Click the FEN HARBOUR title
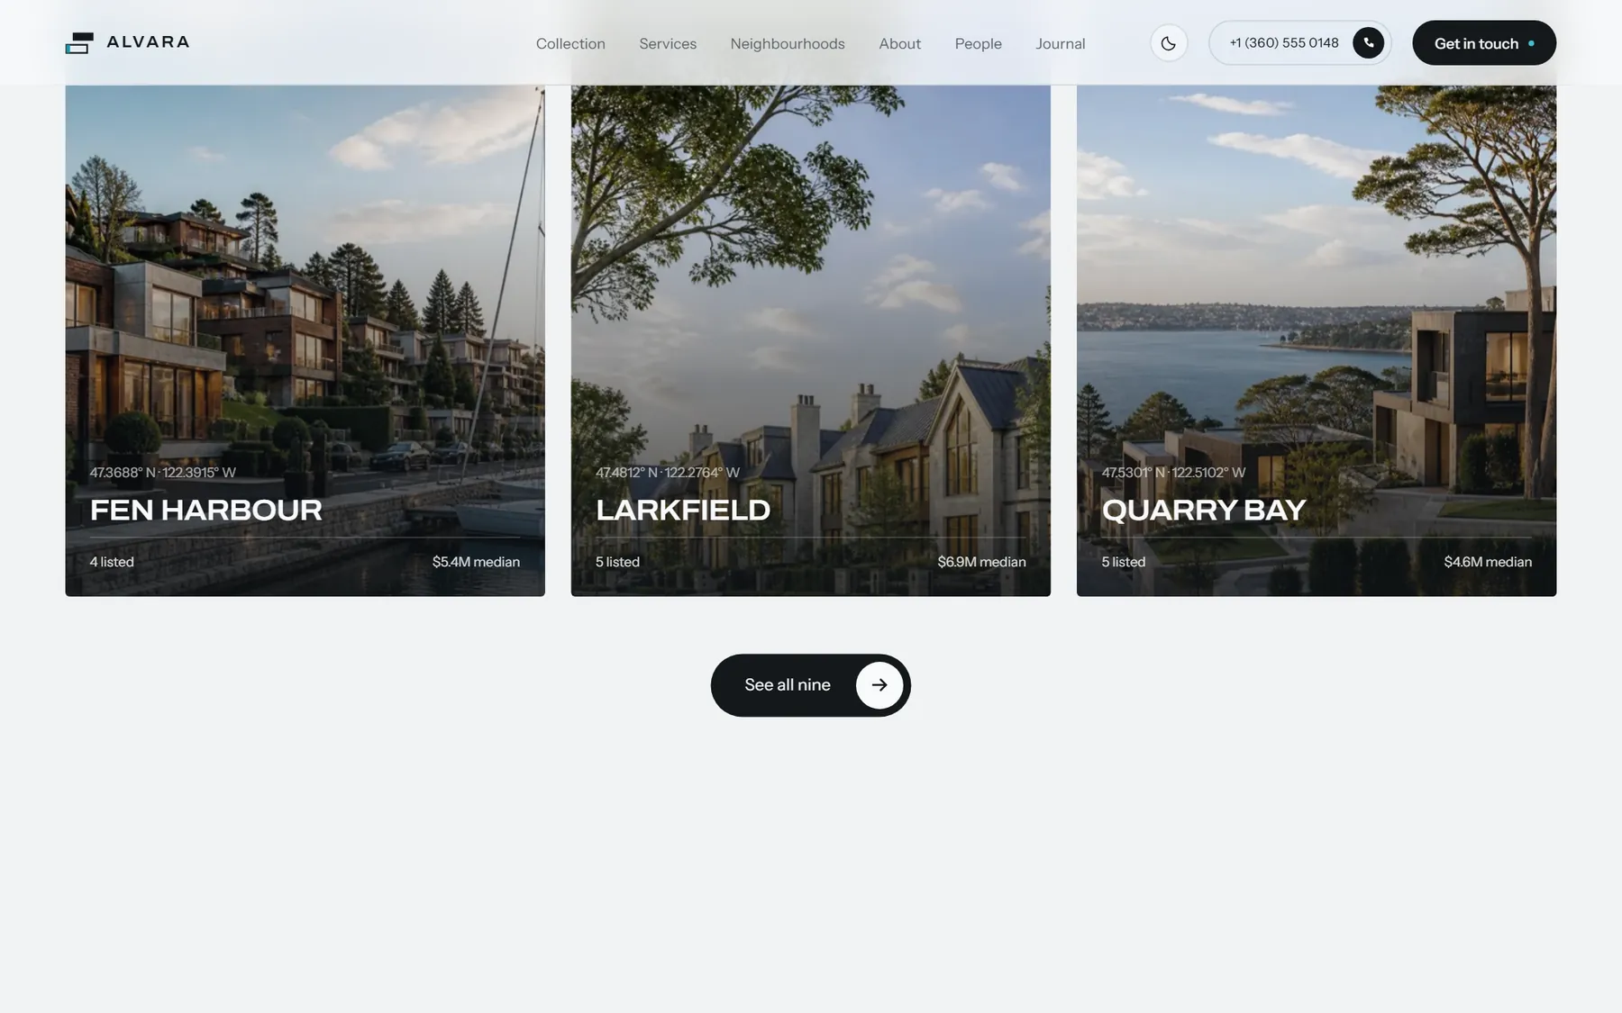 pos(206,510)
